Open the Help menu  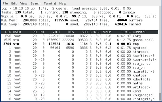point(63,3)
